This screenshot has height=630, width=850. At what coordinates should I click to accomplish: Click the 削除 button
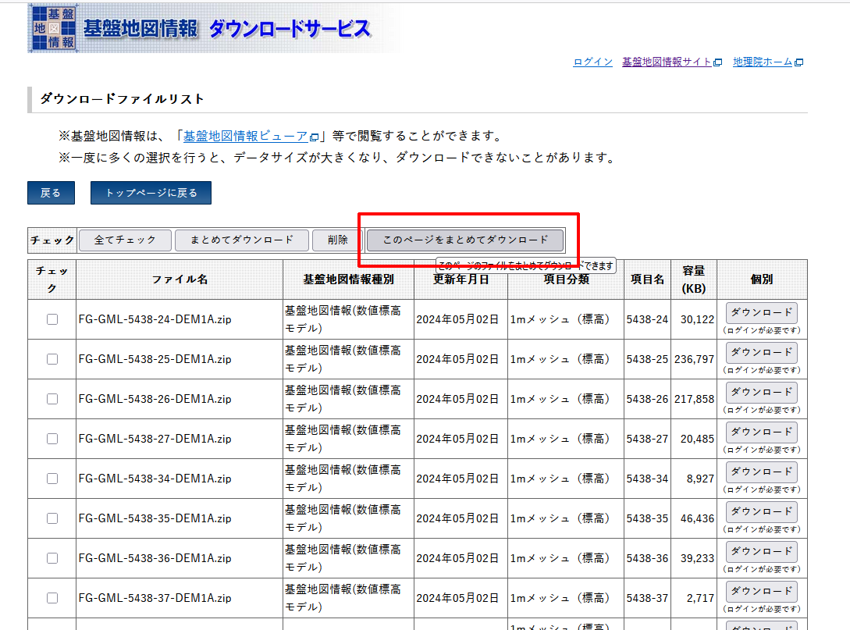point(337,240)
